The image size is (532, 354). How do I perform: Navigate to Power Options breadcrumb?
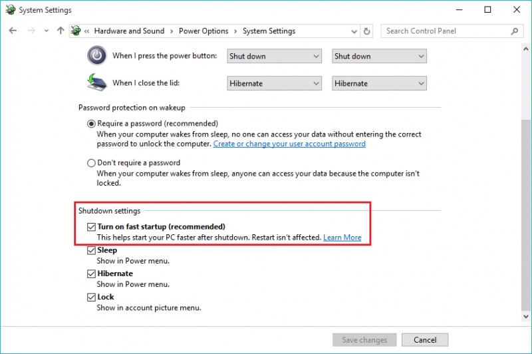pos(202,31)
